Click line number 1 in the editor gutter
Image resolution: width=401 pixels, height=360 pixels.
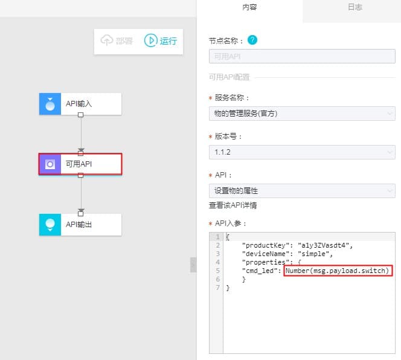pyautogui.click(x=217, y=237)
